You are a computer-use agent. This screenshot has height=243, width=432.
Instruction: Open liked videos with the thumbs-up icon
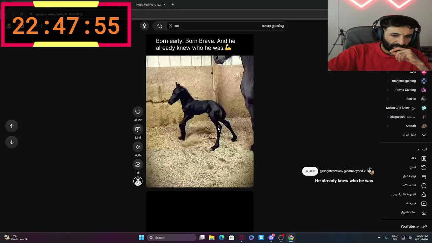[424, 194]
